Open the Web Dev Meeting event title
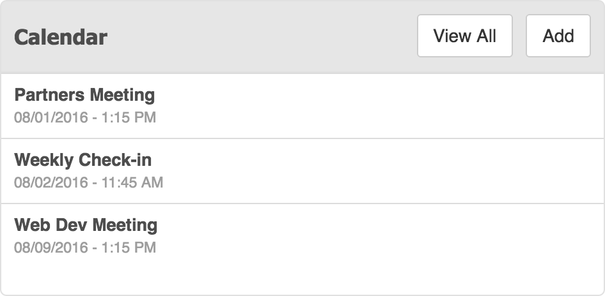Image resolution: width=605 pixels, height=296 pixels. 86,225
